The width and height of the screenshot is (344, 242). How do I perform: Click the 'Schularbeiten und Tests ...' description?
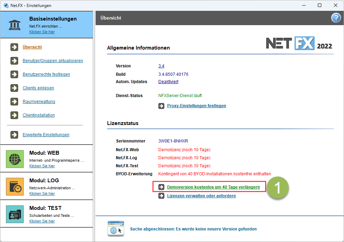[52, 216]
